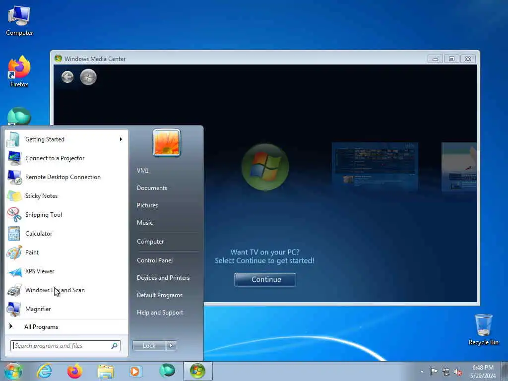Open the Snipping Tool
508x381 pixels.
click(66, 214)
